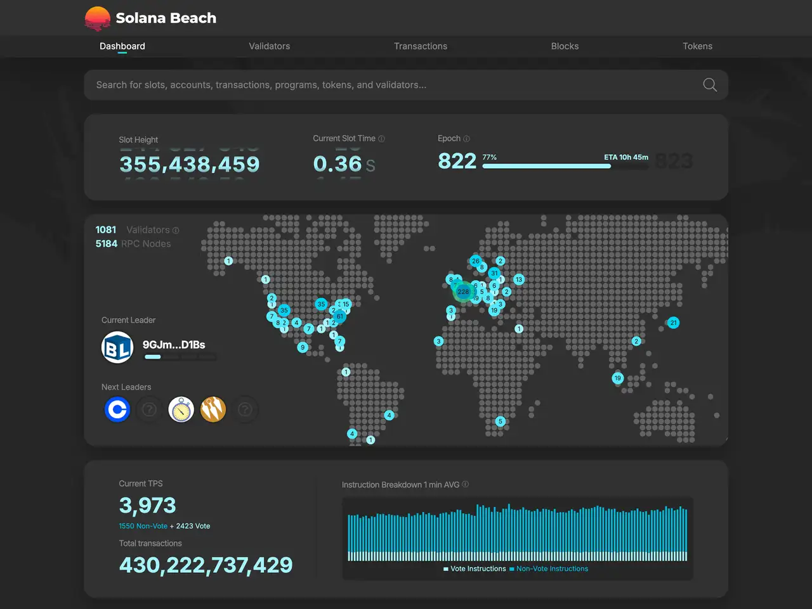Click the 9GJm...D1Bs leader address

174,345
